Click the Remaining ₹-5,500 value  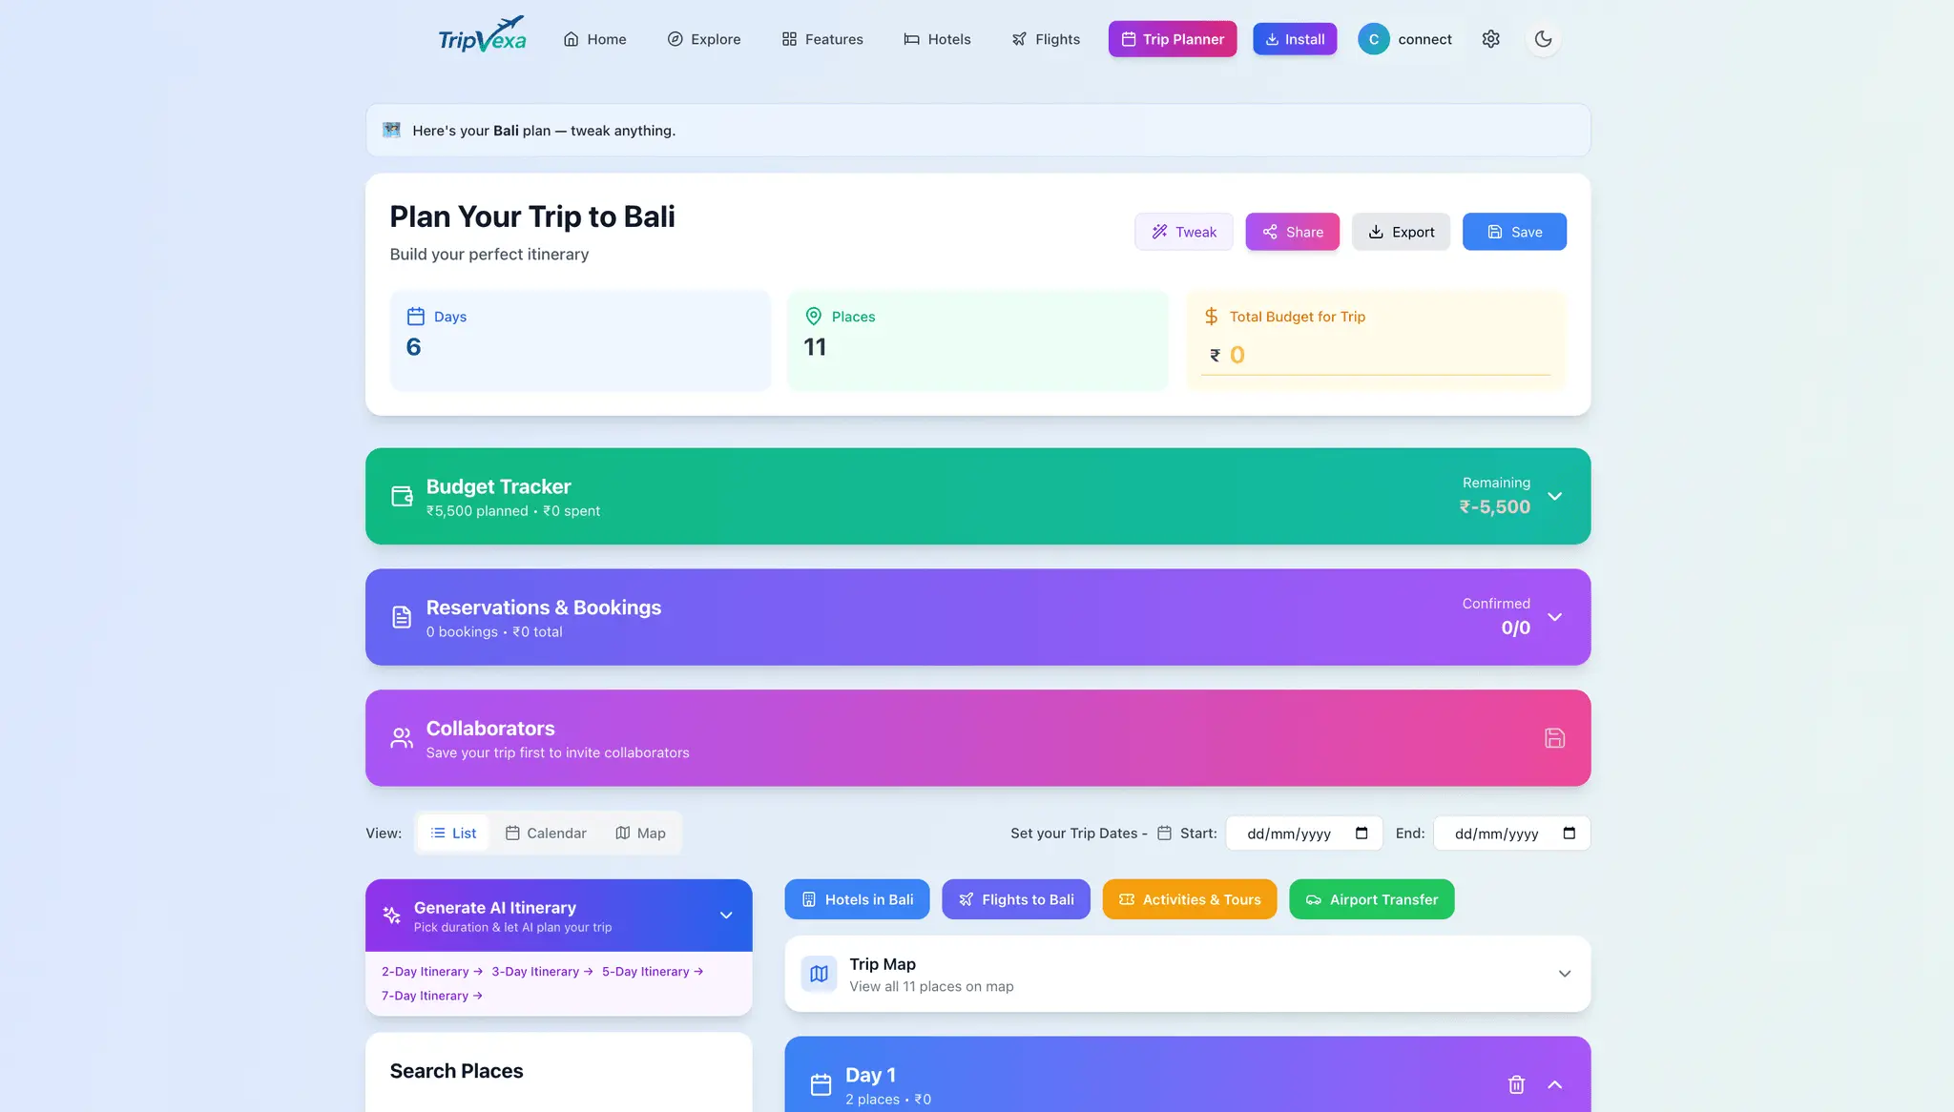[x=1495, y=507]
